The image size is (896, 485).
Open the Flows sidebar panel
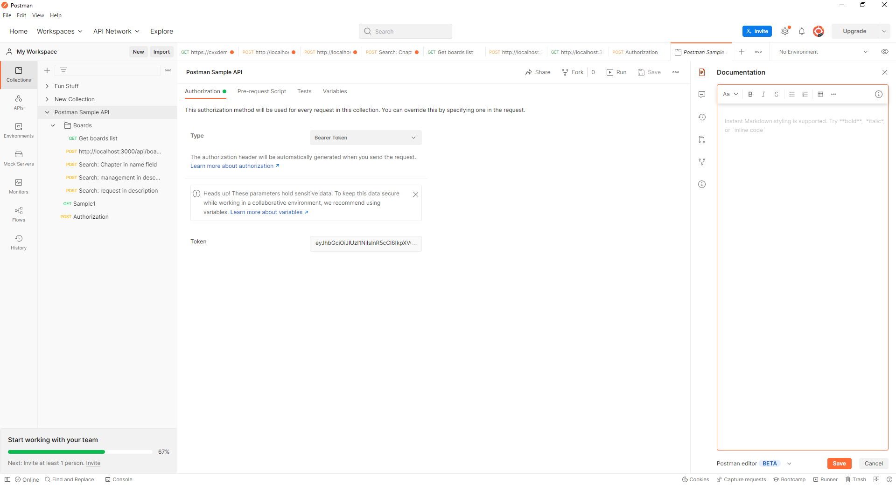pos(19,215)
